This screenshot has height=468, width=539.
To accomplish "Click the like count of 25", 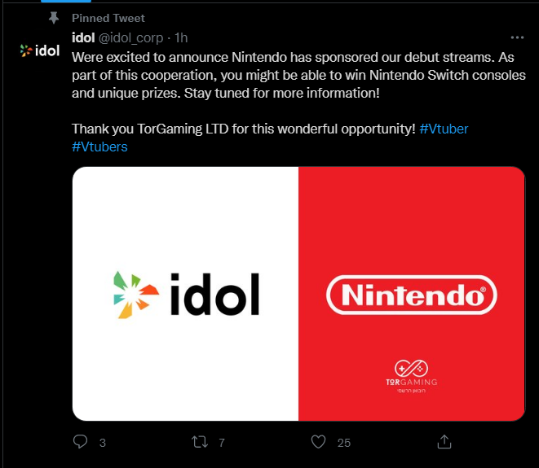I will [344, 443].
